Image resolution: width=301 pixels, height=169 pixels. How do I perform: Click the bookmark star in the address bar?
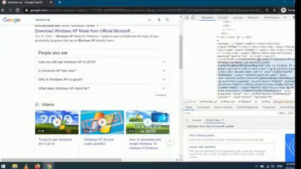275,10
